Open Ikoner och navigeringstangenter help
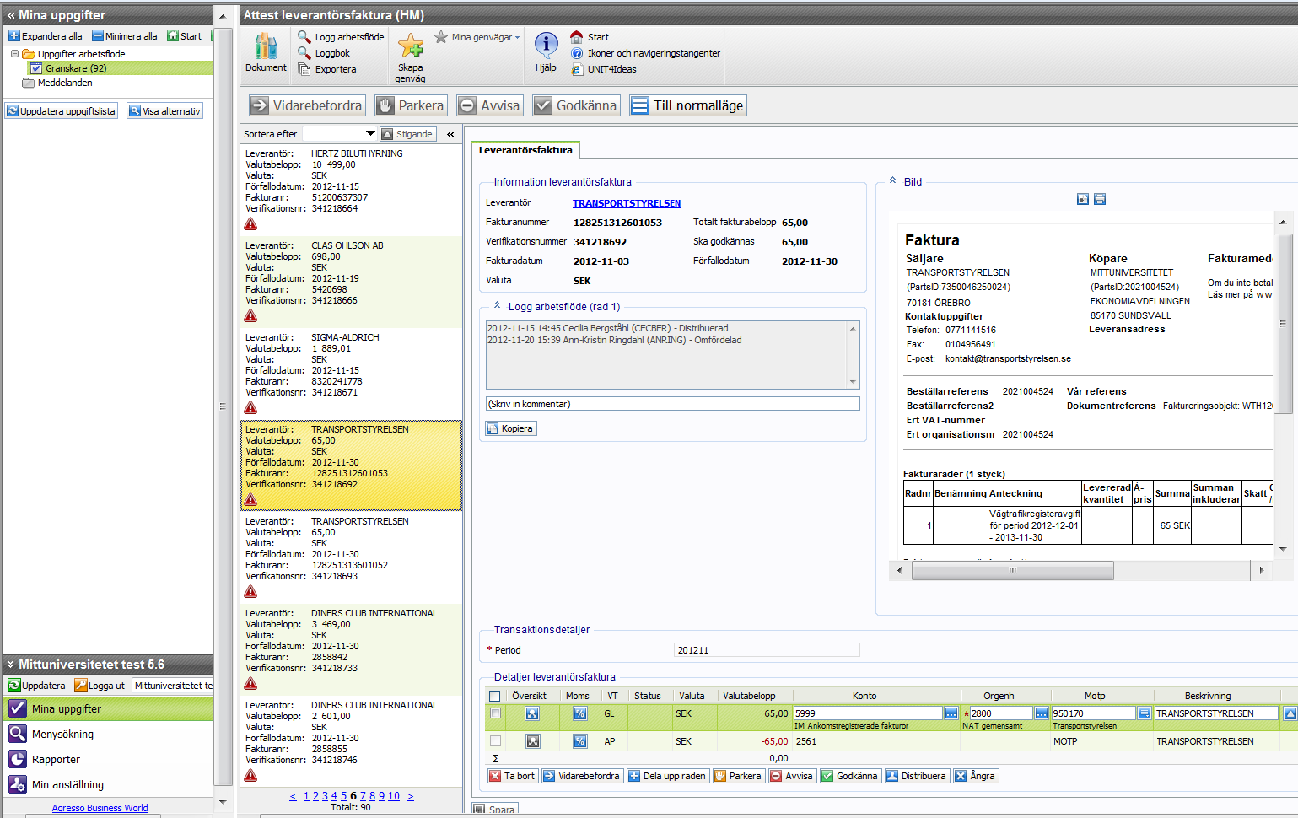Screen dimensions: 1298x818 pyautogui.click(x=645, y=53)
